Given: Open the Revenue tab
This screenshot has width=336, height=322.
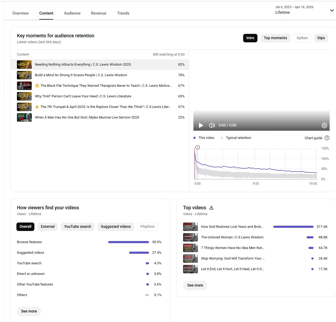Looking at the screenshot, I should coord(98,13).
